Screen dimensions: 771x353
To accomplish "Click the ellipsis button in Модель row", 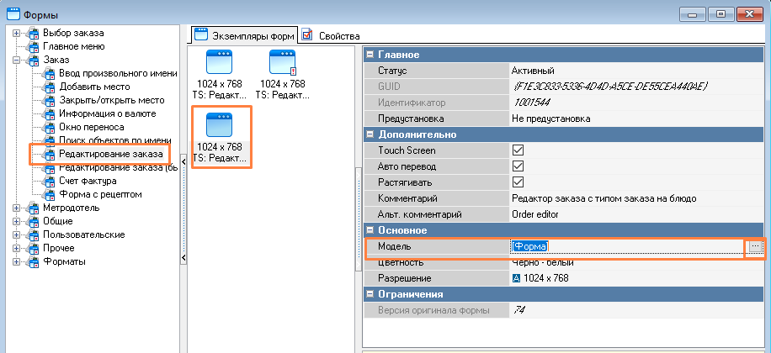I will pos(755,246).
